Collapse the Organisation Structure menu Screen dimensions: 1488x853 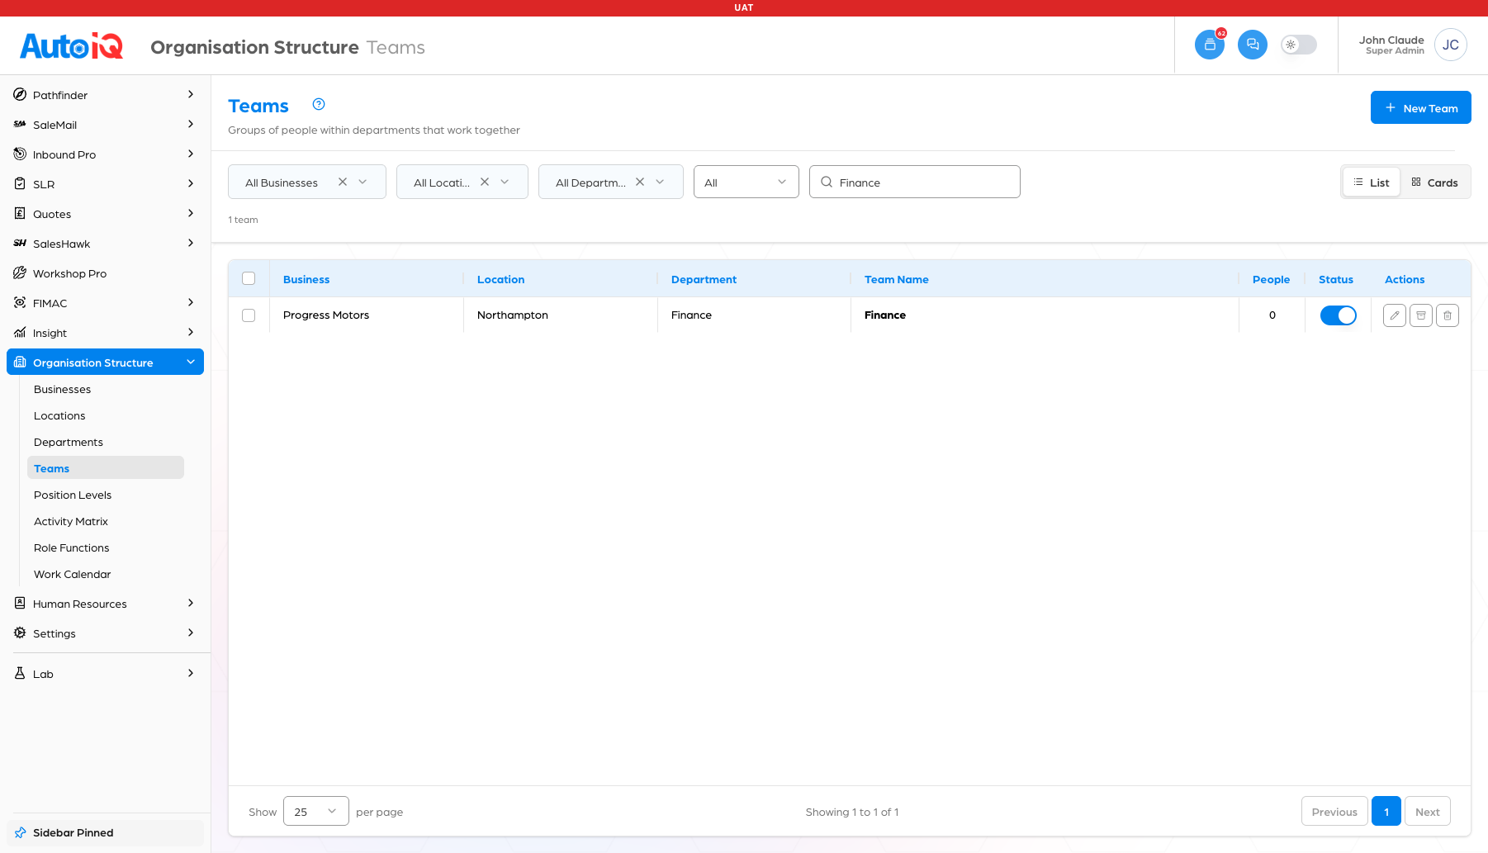[x=105, y=362]
